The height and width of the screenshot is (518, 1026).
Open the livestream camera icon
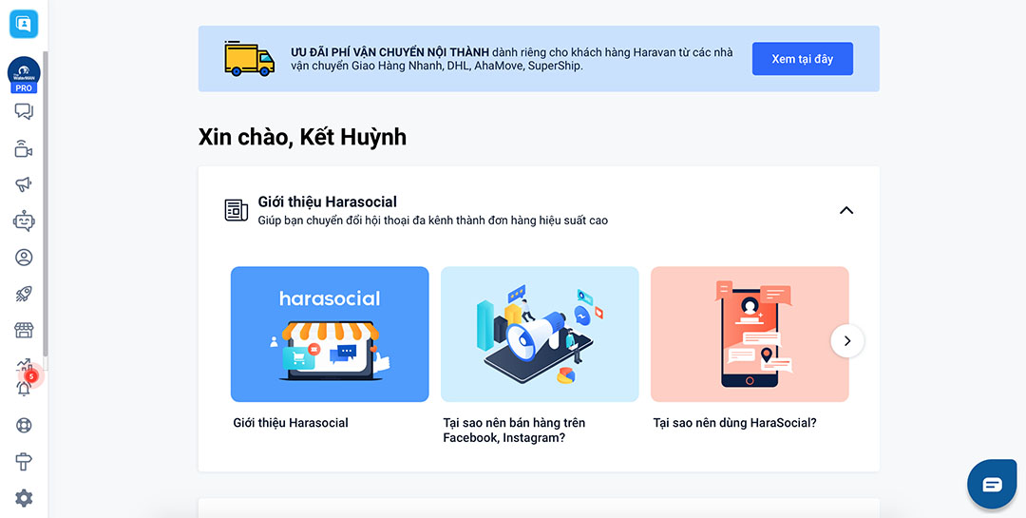(24, 148)
